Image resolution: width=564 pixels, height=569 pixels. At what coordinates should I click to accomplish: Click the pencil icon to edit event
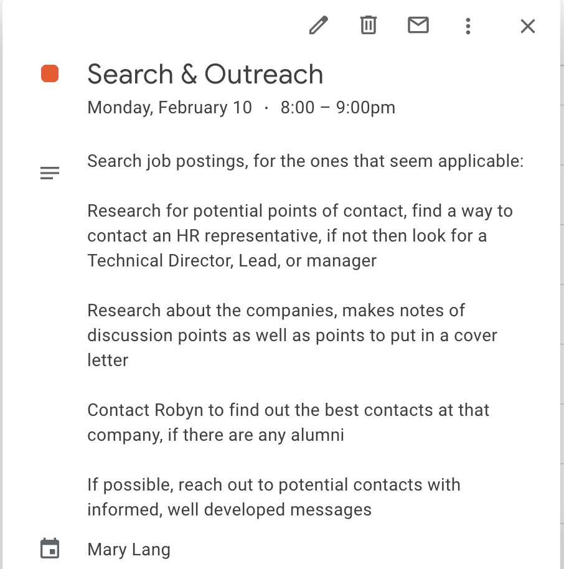click(319, 26)
